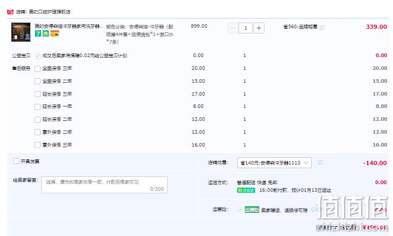Viewport: 393px width, 236px height.
Task: Click the 普通配送 快递 免邮 shipping text
Action: pos(257,183)
